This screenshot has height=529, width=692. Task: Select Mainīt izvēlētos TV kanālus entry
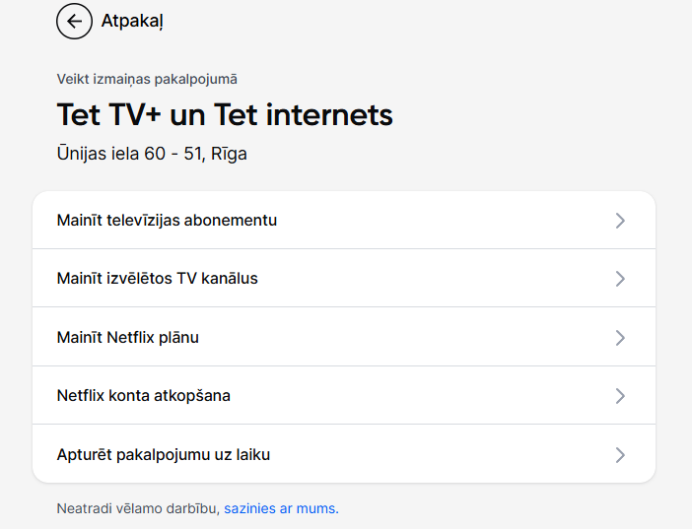click(x=157, y=279)
